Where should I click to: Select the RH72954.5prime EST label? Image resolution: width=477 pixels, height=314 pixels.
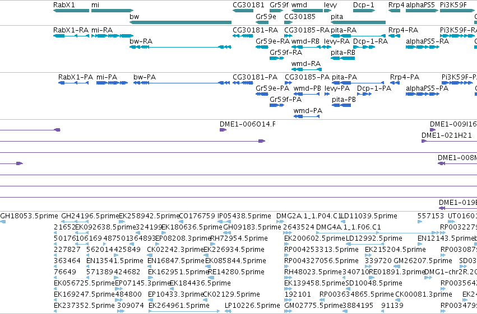(239, 238)
